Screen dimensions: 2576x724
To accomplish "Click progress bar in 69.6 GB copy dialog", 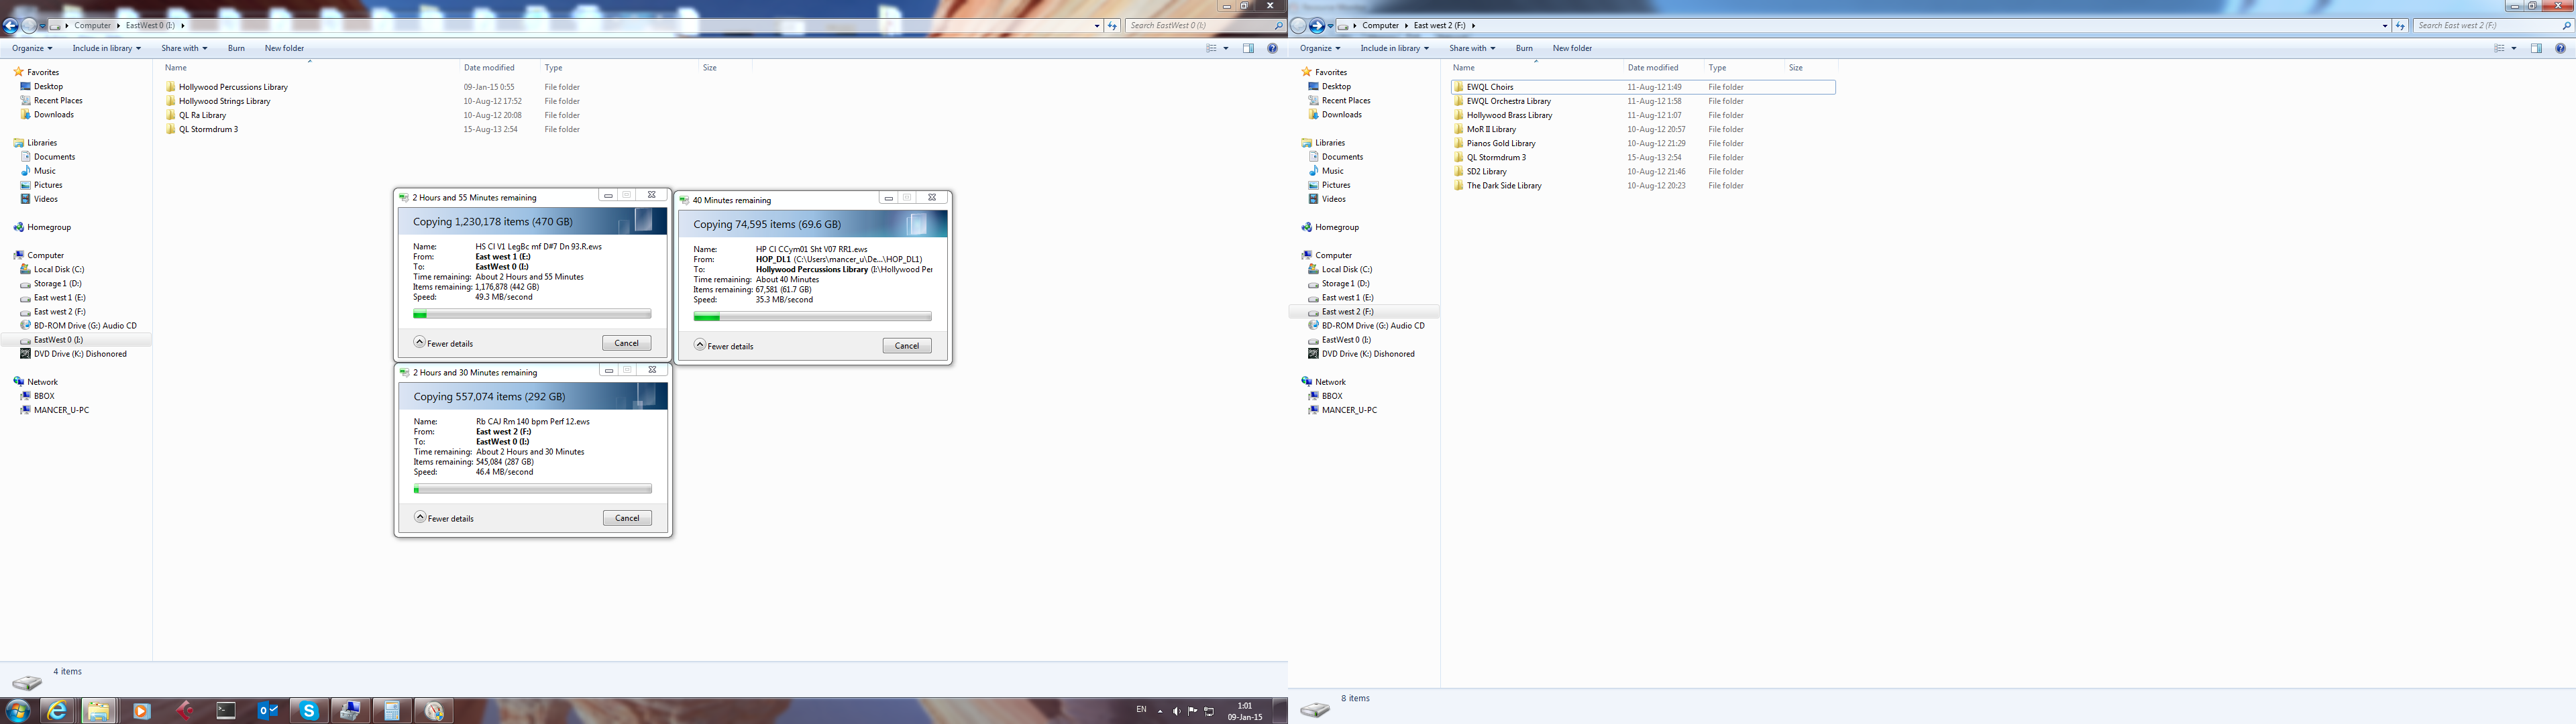I will (x=812, y=317).
